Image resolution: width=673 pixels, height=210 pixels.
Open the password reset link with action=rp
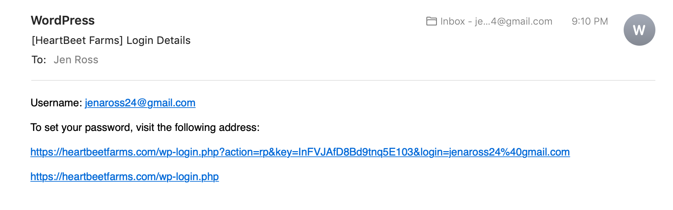click(x=300, y=152)
